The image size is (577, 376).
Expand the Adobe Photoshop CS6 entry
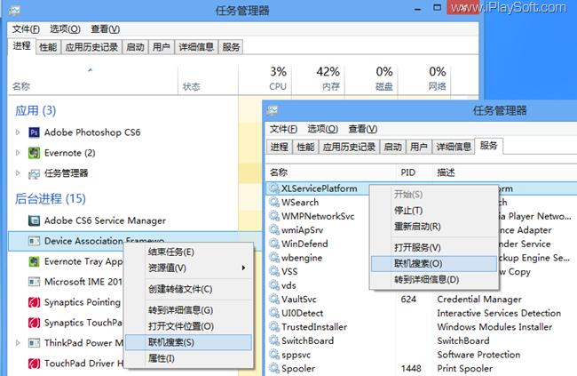18,132
